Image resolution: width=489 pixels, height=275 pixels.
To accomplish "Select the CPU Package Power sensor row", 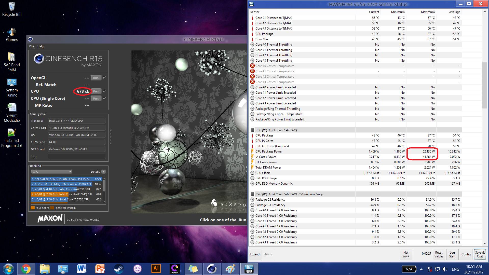I will click(356, 152).
